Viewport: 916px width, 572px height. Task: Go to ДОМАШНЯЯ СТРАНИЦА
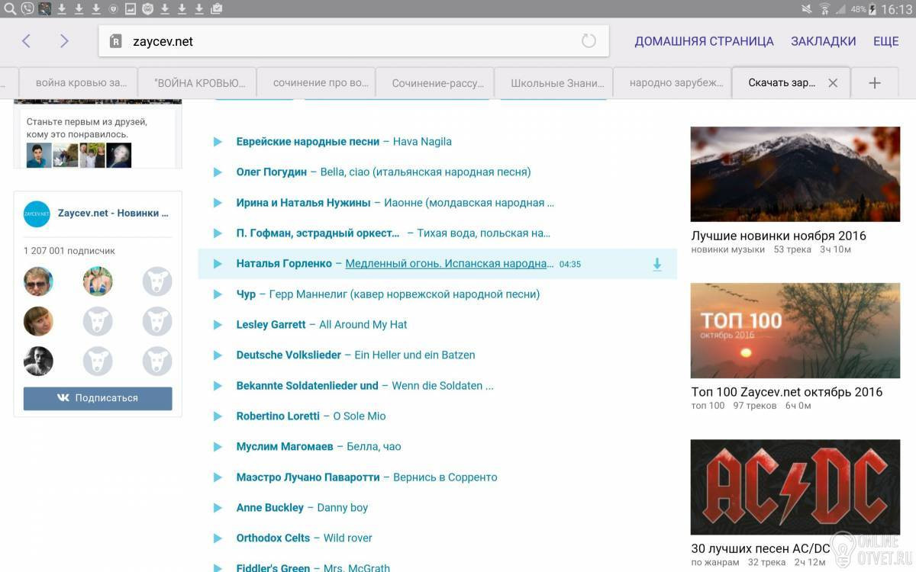(704, 41)
